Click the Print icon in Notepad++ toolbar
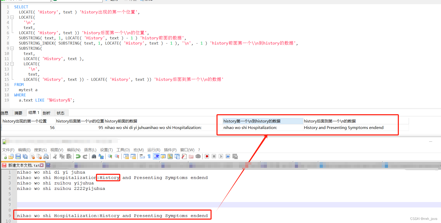This screenshot has width=441, height=223. pos(46,156)
